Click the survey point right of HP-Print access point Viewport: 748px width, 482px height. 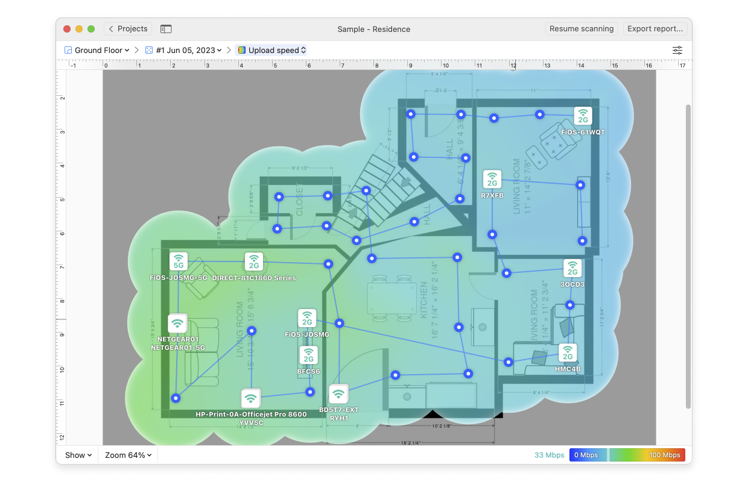pos(310,392)
